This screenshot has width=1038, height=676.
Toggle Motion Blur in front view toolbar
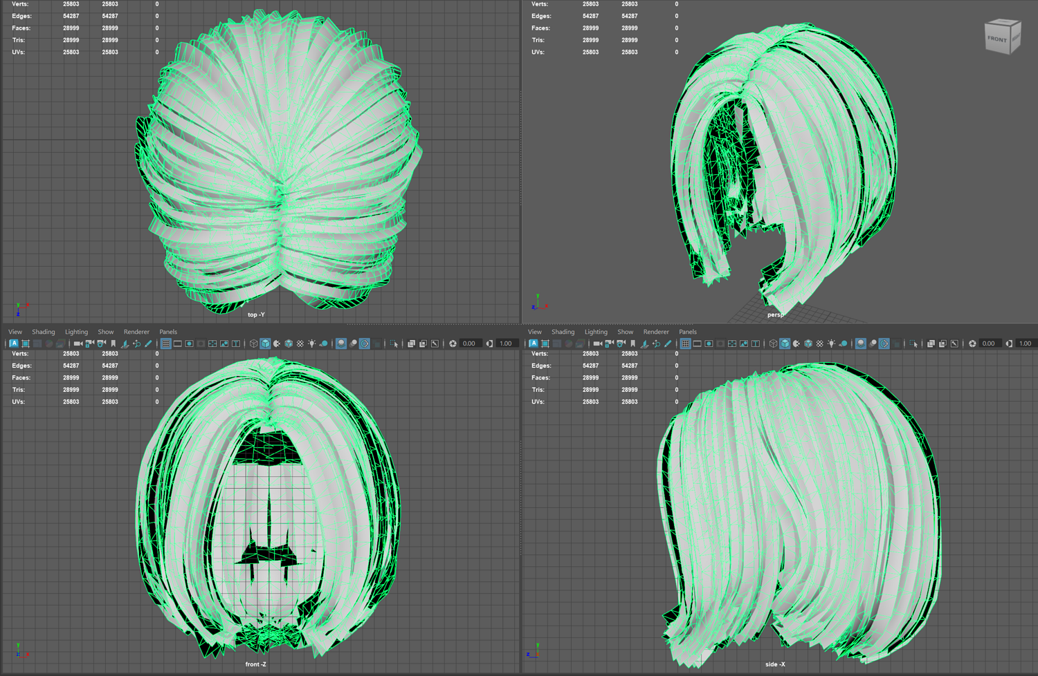[x=353, y=344]
